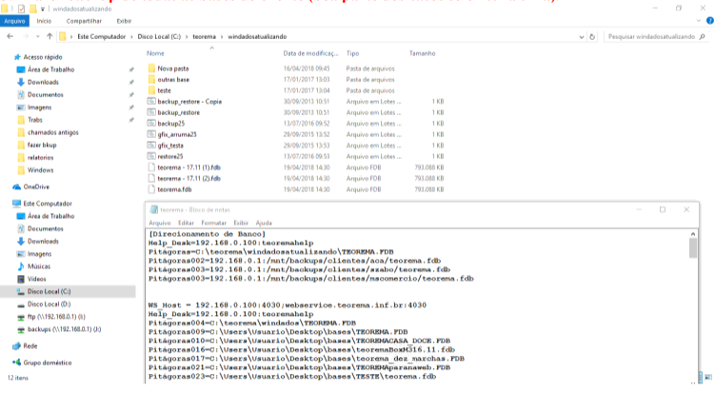Open Notepad Ajuda menu
715x393 pixels.
(264, 223)
